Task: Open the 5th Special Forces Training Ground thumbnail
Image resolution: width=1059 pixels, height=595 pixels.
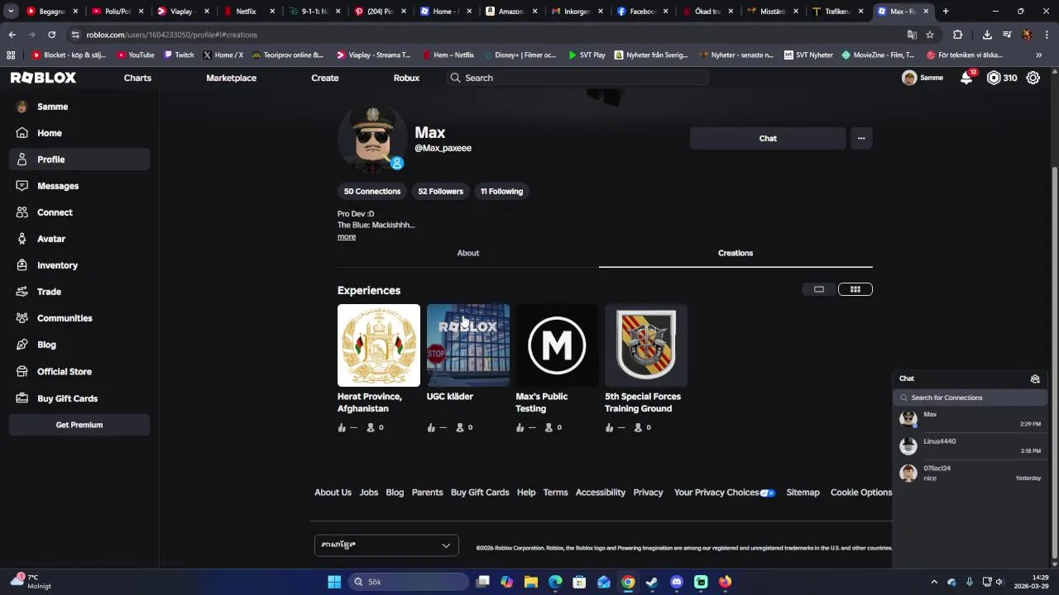Action: pyautogui.click(x=646, y=345)
